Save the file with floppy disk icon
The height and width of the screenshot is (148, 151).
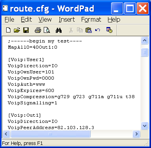click(x=26, y=30)
